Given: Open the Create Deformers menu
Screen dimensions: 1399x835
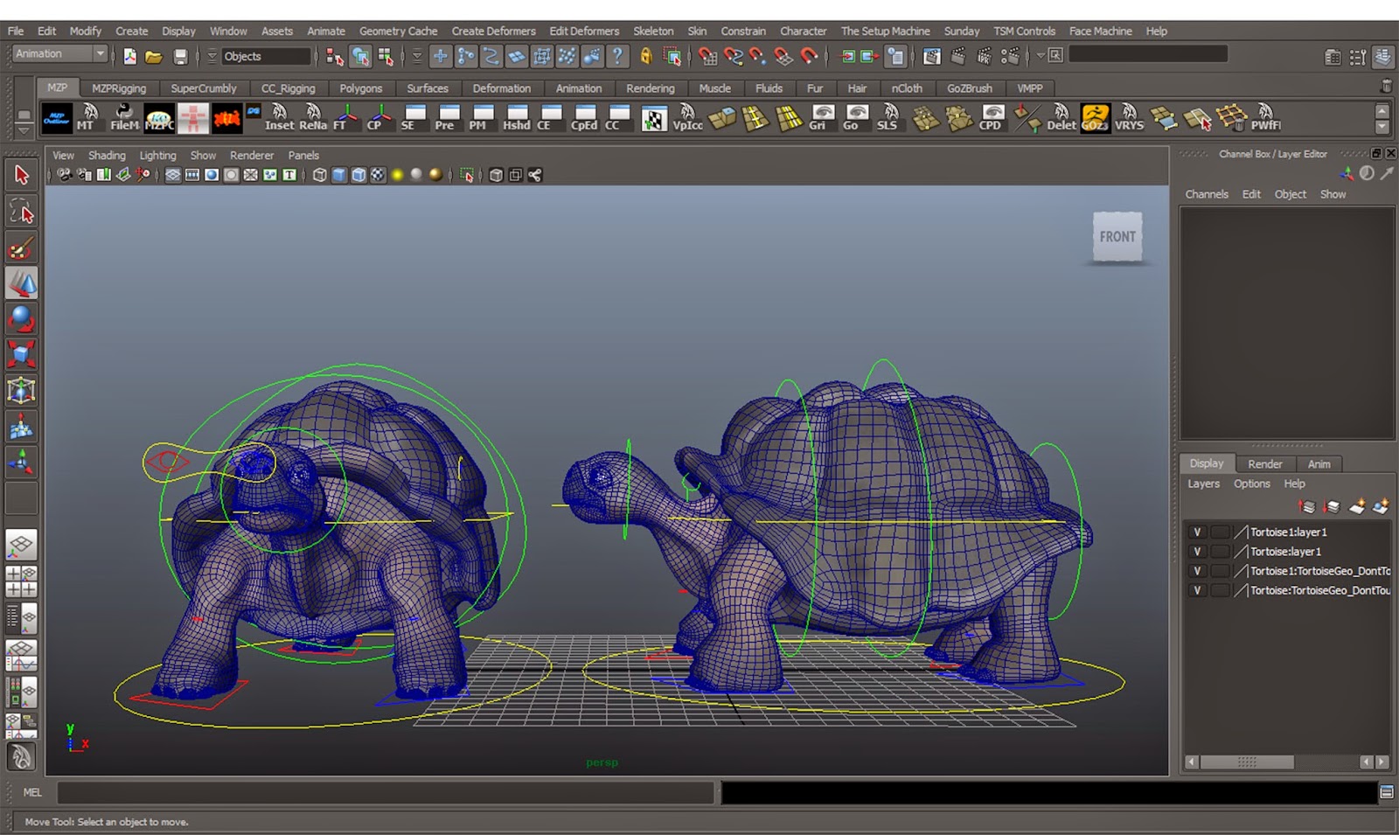Looking at the screenshot, I should click(x=493, y=31).
